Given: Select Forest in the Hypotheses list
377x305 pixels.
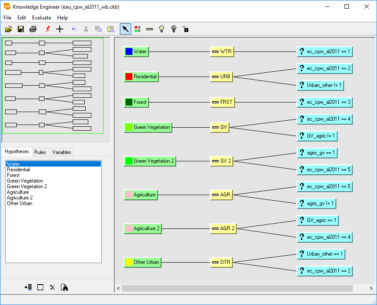Looking at the screenshot, I should click(x=13, y=175).
